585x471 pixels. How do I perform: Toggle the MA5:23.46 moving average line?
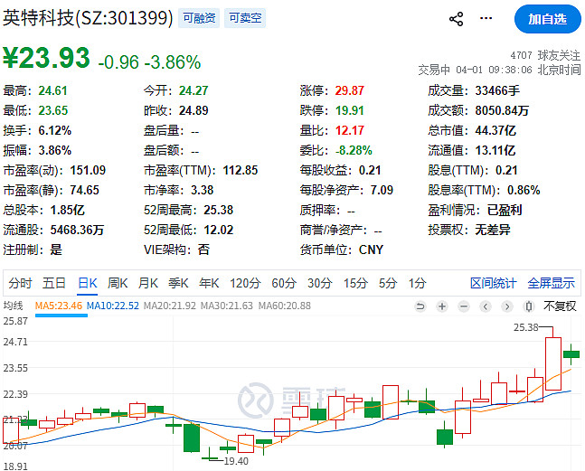(x=59, y=306)
